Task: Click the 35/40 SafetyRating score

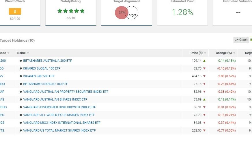Action: [x=71, y=18]
